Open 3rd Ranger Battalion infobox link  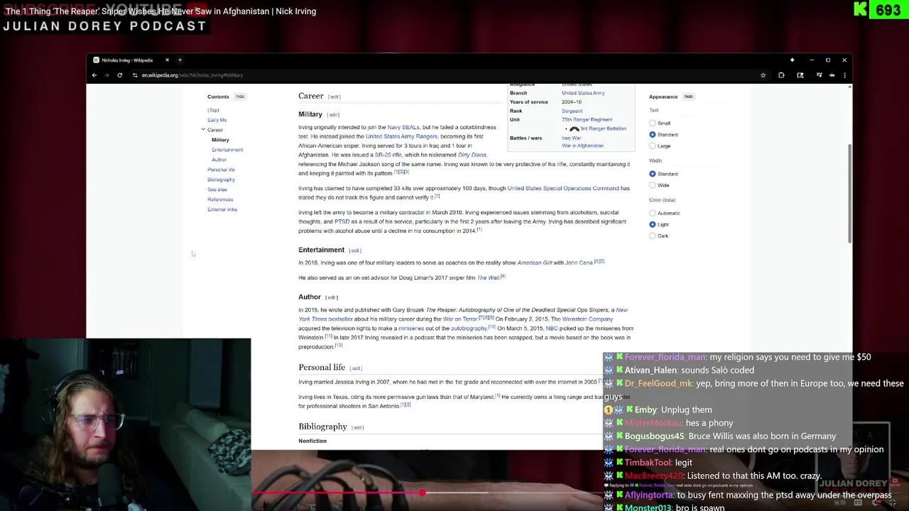coord(603,129)
